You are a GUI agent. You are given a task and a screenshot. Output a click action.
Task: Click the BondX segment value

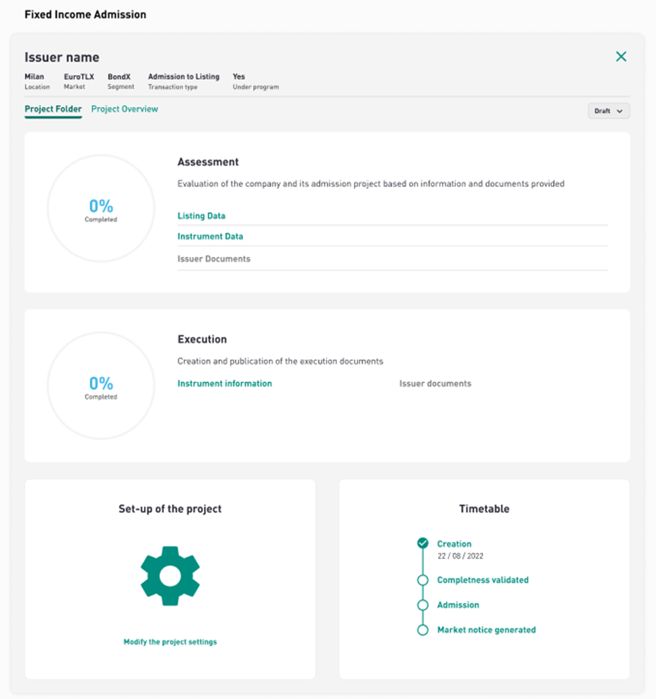[119, 77]
